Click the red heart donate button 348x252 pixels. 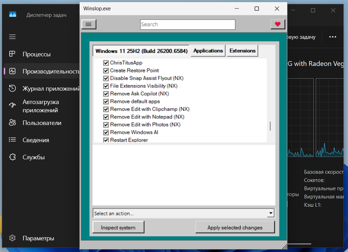[x=278, y=24]
